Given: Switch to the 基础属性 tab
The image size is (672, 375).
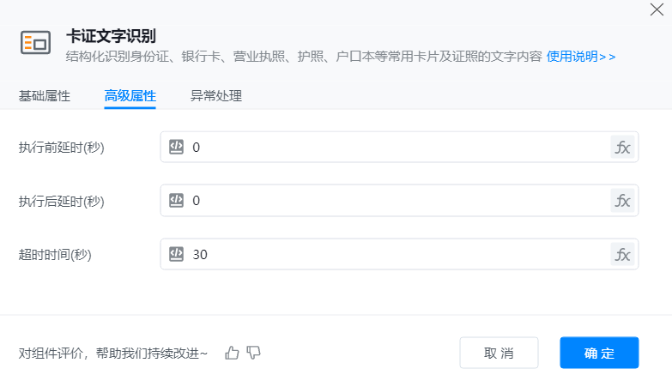Looking at the screenshot, I should tap(45, 95).
